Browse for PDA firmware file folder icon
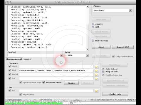Screen dimensions: 141x105 click(x=96, y=71)
